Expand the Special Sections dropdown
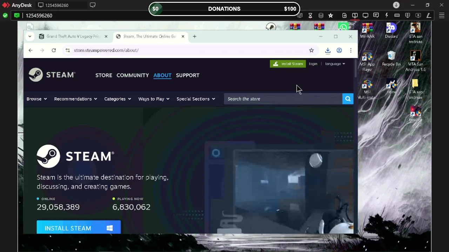 [x=196, y=99]
